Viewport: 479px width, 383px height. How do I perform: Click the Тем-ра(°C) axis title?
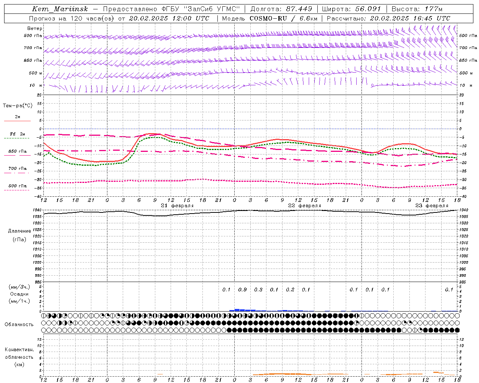[x=18, y=106]
